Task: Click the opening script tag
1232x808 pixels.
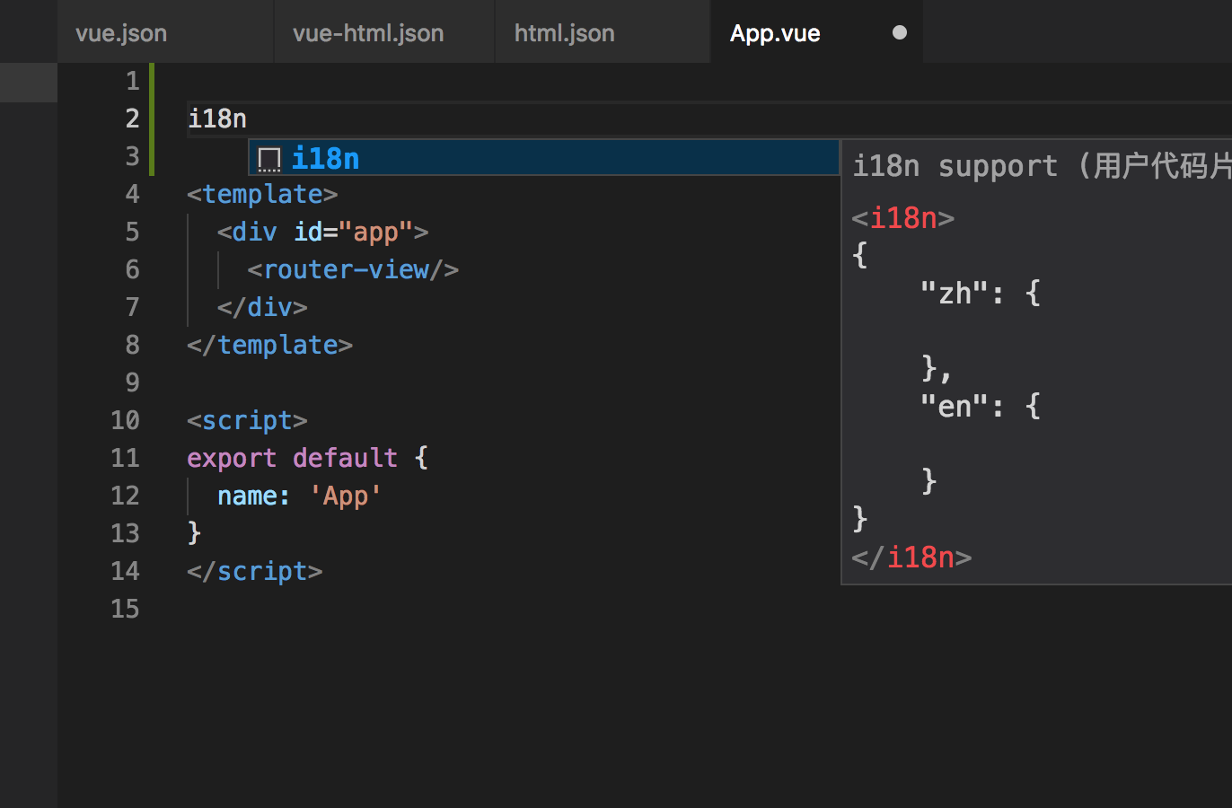Action: point(247,420)
